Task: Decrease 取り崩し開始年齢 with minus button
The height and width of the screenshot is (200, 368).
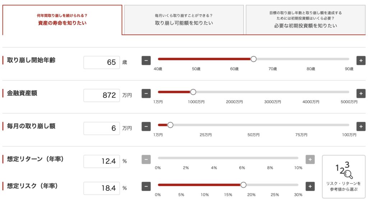Action: click(x=146, y=60)
